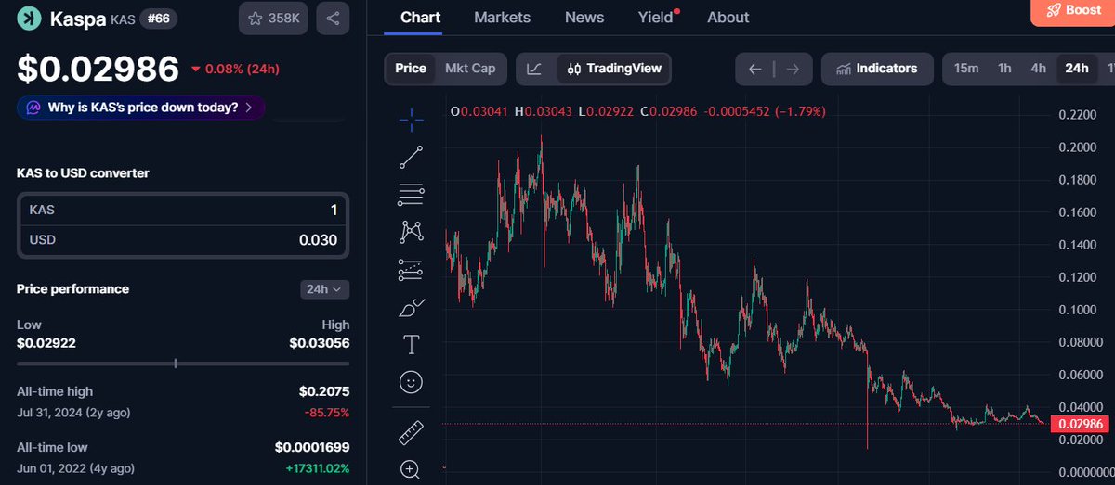Open the Indicators menu button

[x=876, y=69]
